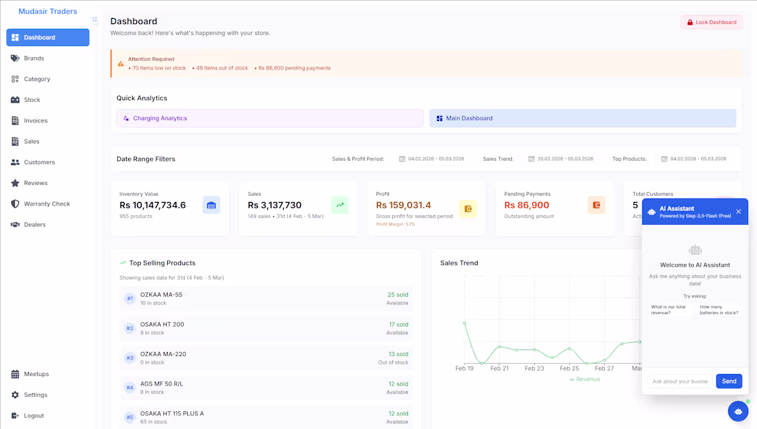Click the AI Assistant question input field
This screenshot has width=757, height=429.
679,381
